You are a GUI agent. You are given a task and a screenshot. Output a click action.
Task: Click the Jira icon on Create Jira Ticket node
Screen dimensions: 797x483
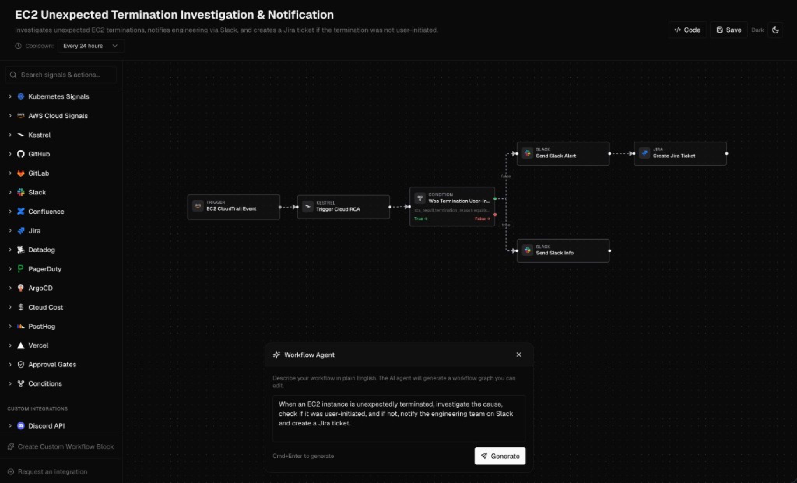click(644, 153)
